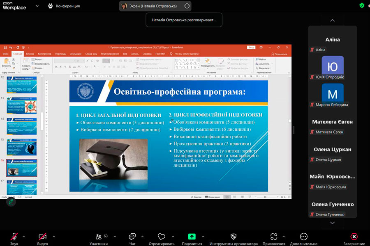Expand video options arrow beside Видео
This screenshot has width=370, height=246.
54,236
